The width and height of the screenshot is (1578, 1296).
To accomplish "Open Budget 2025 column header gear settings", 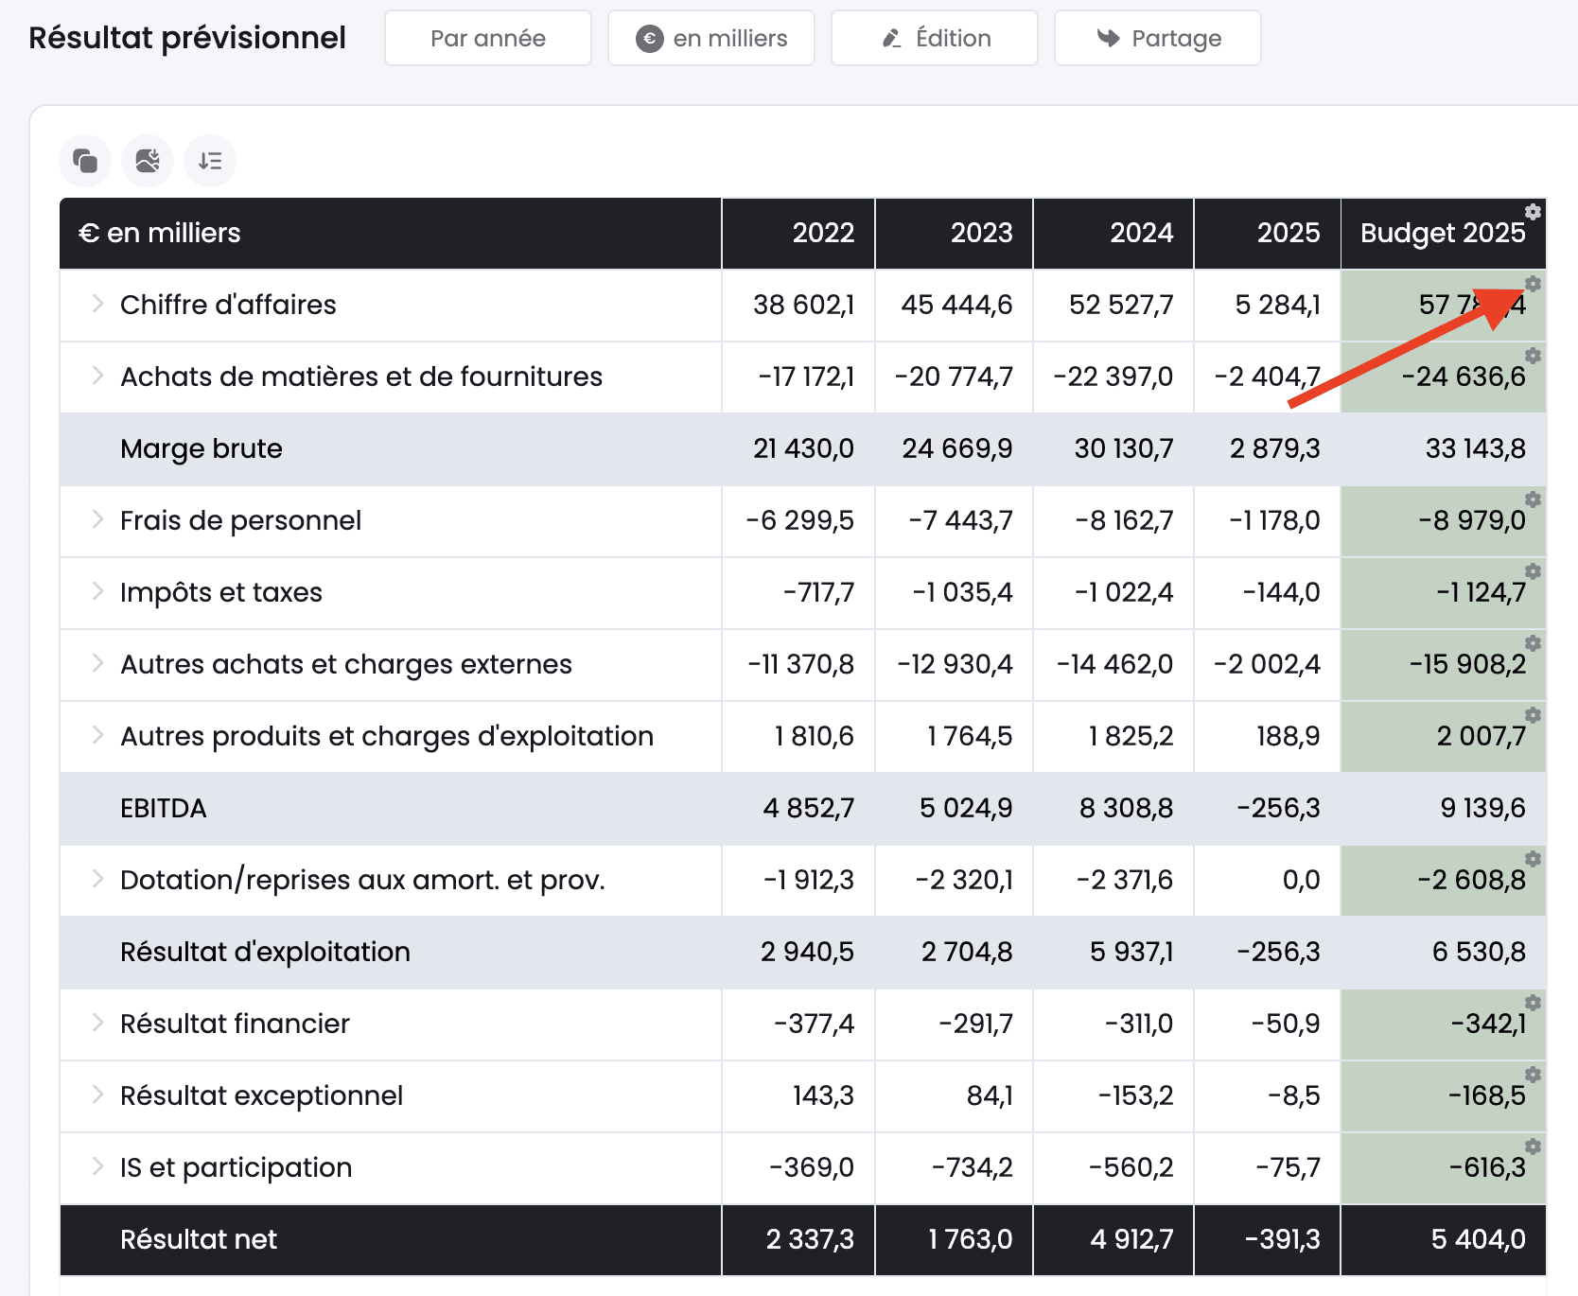I will (x=1533, y=212).
